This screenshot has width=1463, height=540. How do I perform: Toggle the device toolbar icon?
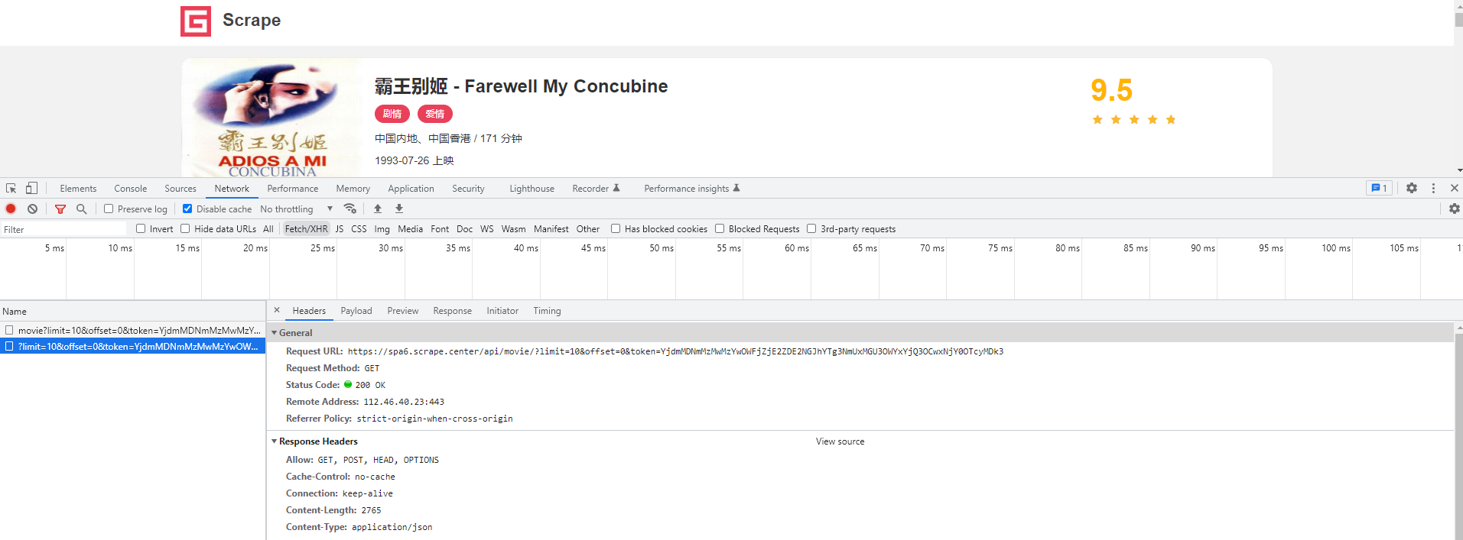coord(31,188)
